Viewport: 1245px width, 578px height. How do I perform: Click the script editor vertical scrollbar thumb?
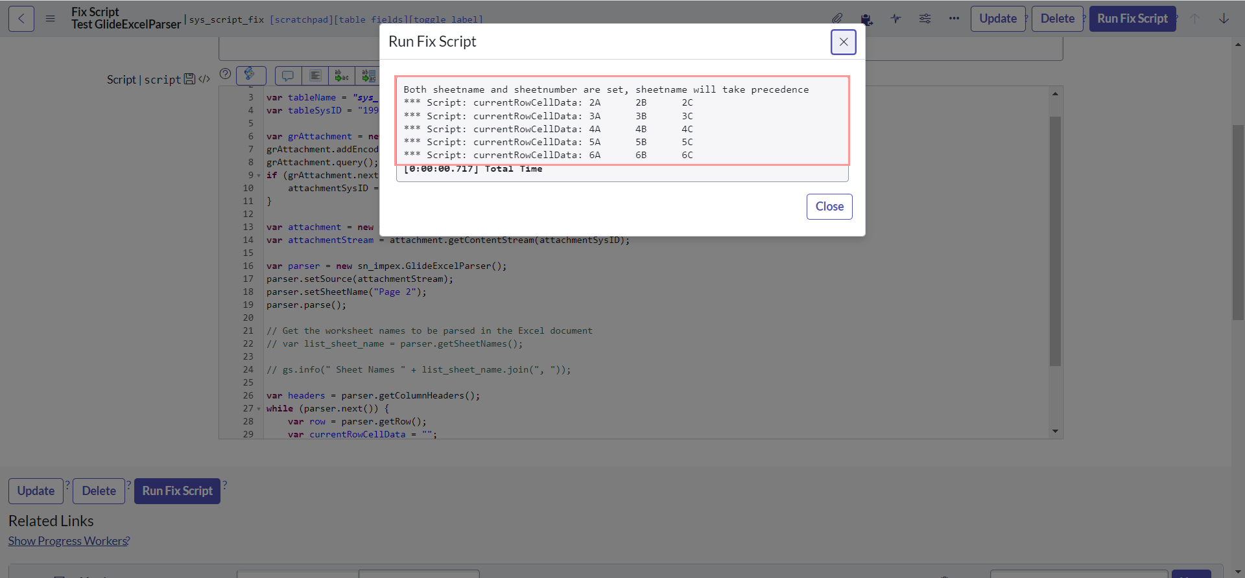coord(1055,241)
